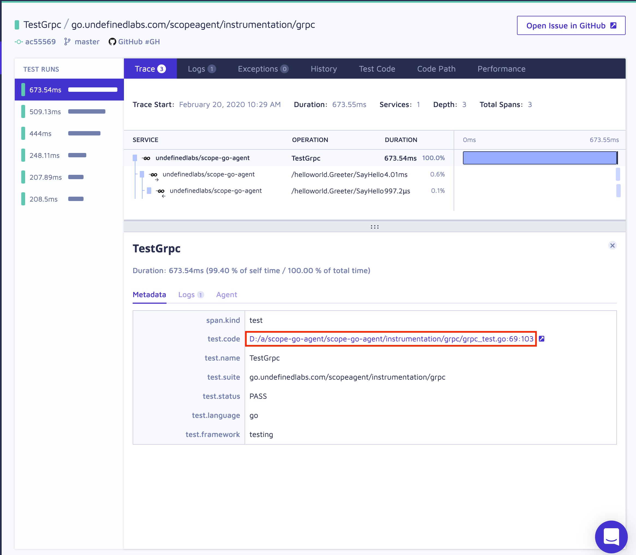Open the grpc_test.go:69:103 test code link
This screenshot has width=636, height=555.
pyautogui.click(x=391, y=339)
